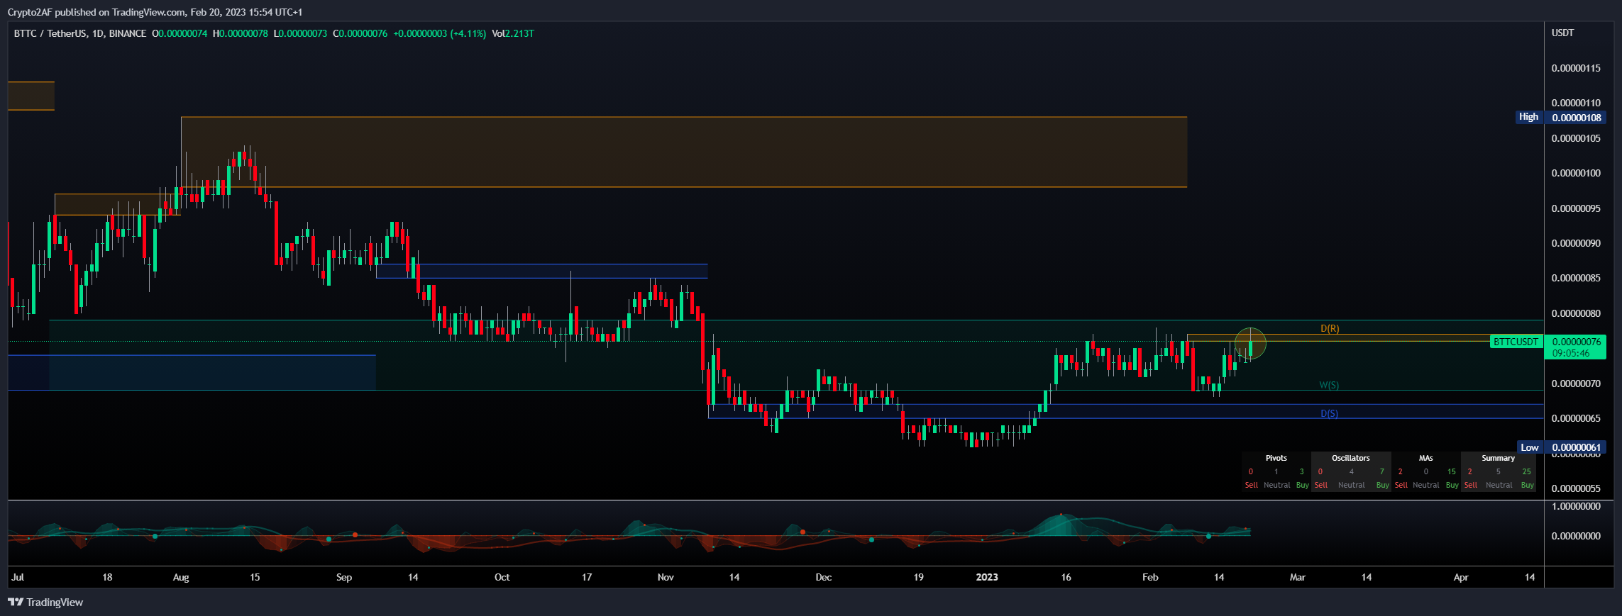Click the green BTTCUSDT price line label
Viewport: 1622px width, 616px height.
pos(1516,342)
